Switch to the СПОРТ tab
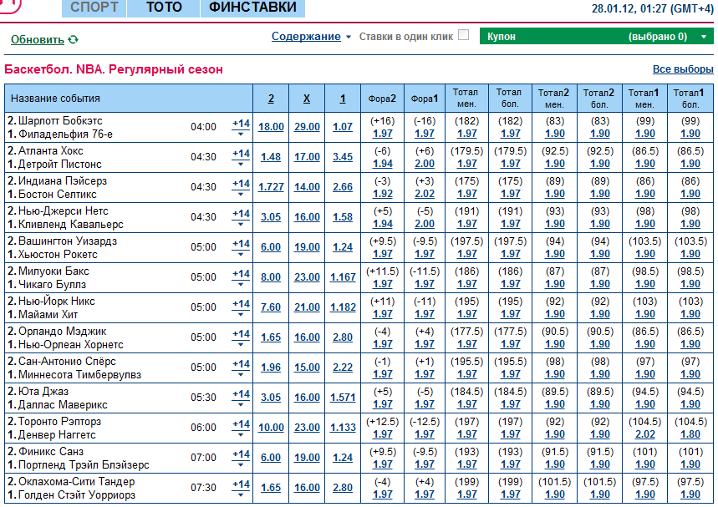The width and height of the screenshot is (718, 507). coord(94,8)
